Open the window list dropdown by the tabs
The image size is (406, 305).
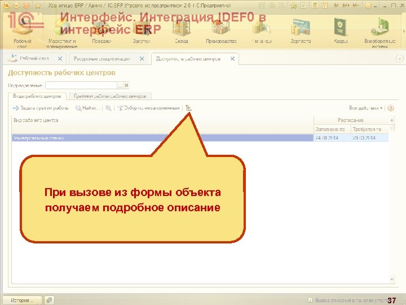(x=400, y=58)
